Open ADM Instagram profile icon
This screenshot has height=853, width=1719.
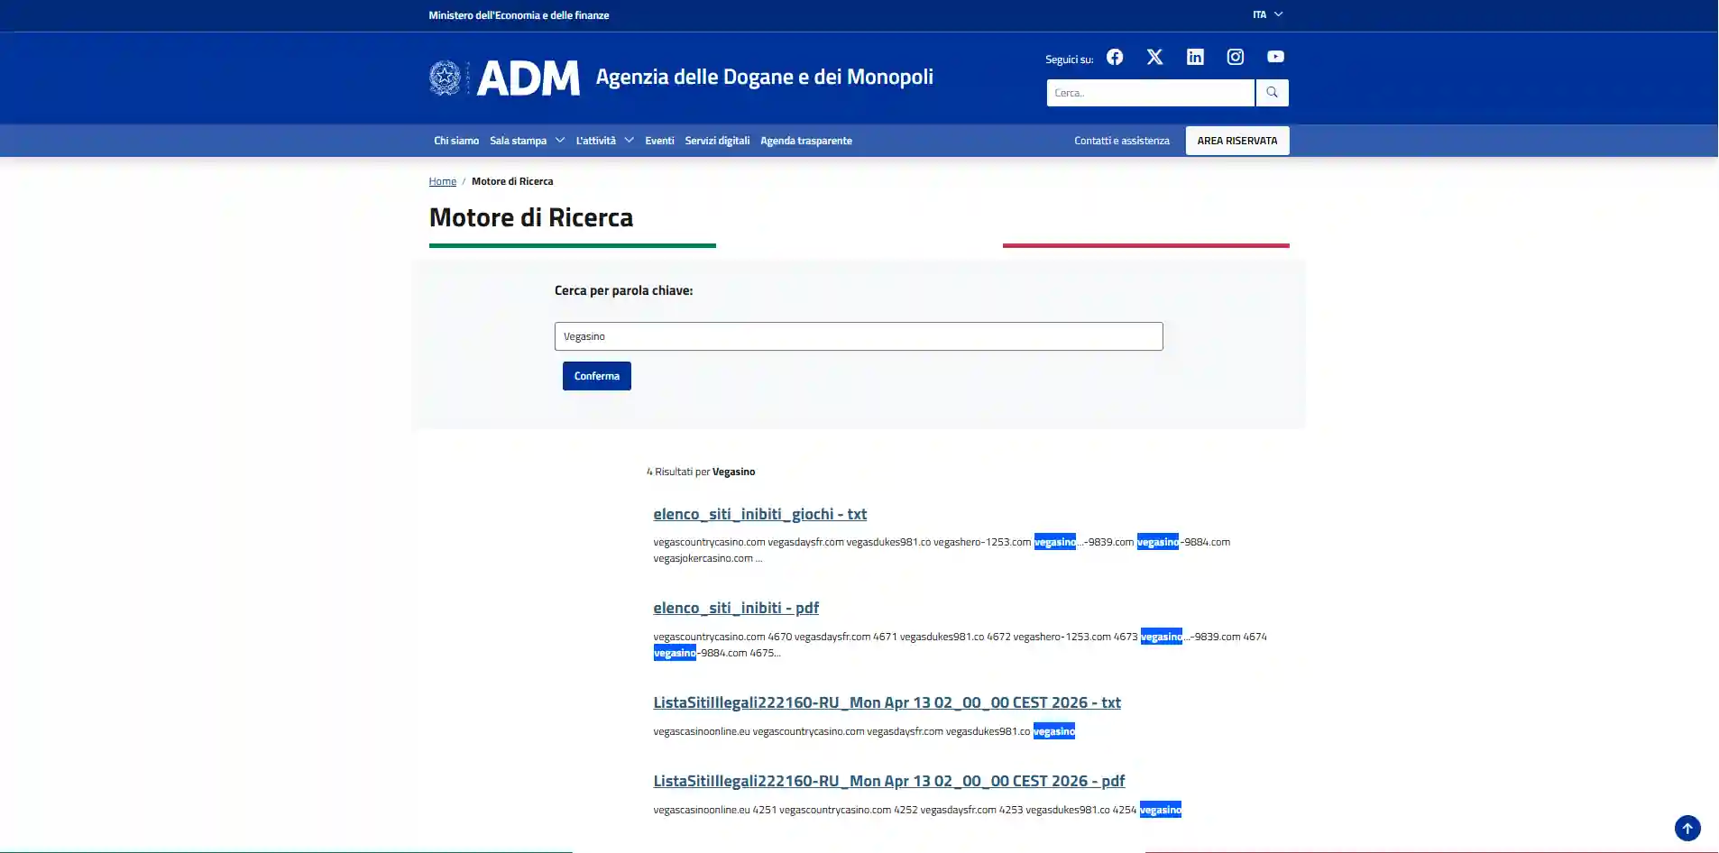pyautogui.click(x=1236, y=57)
